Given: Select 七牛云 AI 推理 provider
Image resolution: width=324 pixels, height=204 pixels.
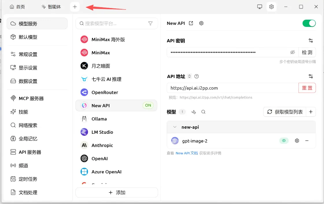Looking at the screenshot, I should click(116, 79).
